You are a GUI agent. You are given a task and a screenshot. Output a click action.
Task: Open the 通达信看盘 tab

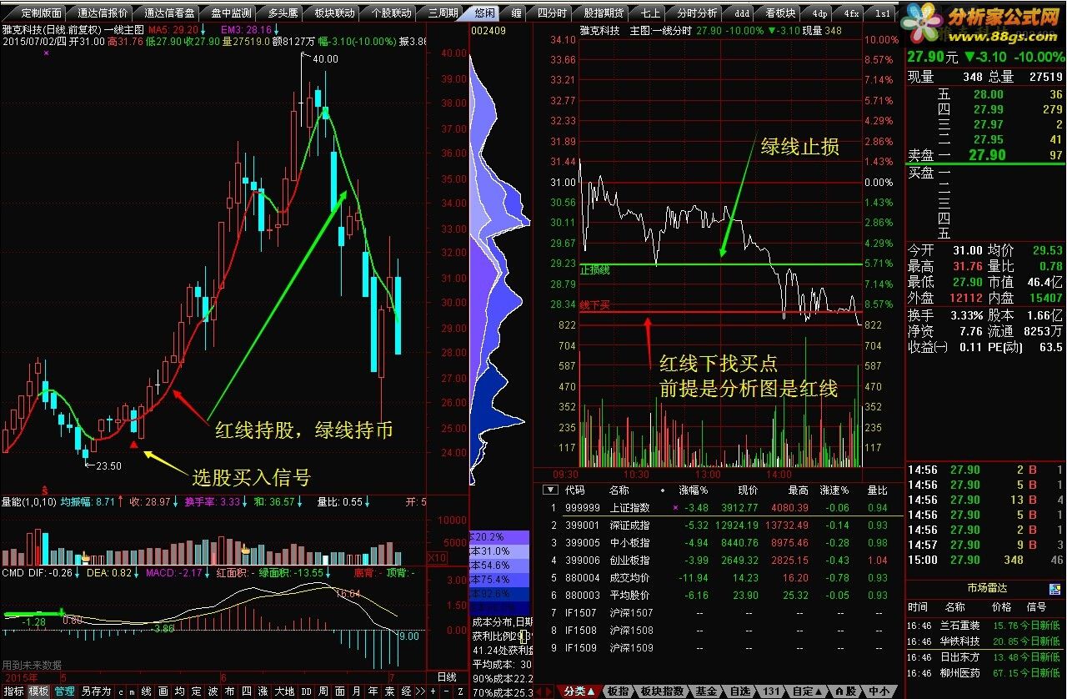(169, 13)
